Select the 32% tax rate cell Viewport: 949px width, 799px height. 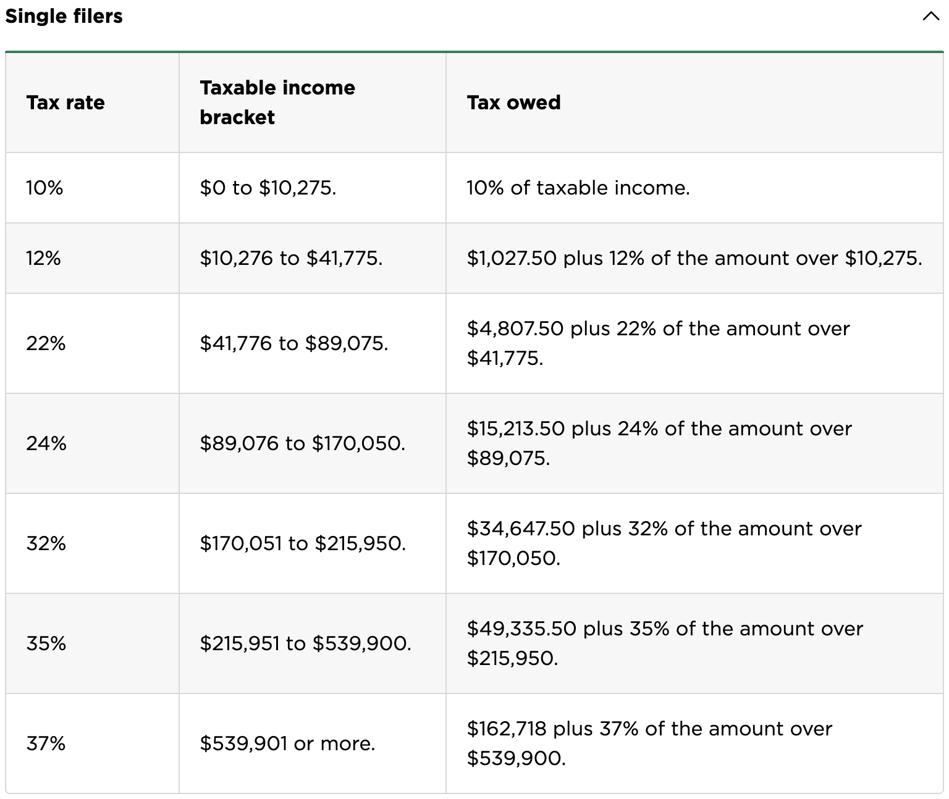(46, 543)
